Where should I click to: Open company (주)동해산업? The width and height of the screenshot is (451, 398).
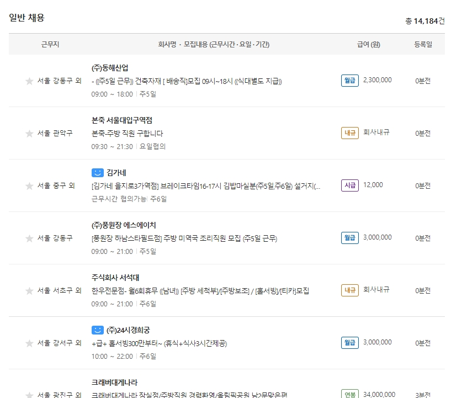point(110,68)
